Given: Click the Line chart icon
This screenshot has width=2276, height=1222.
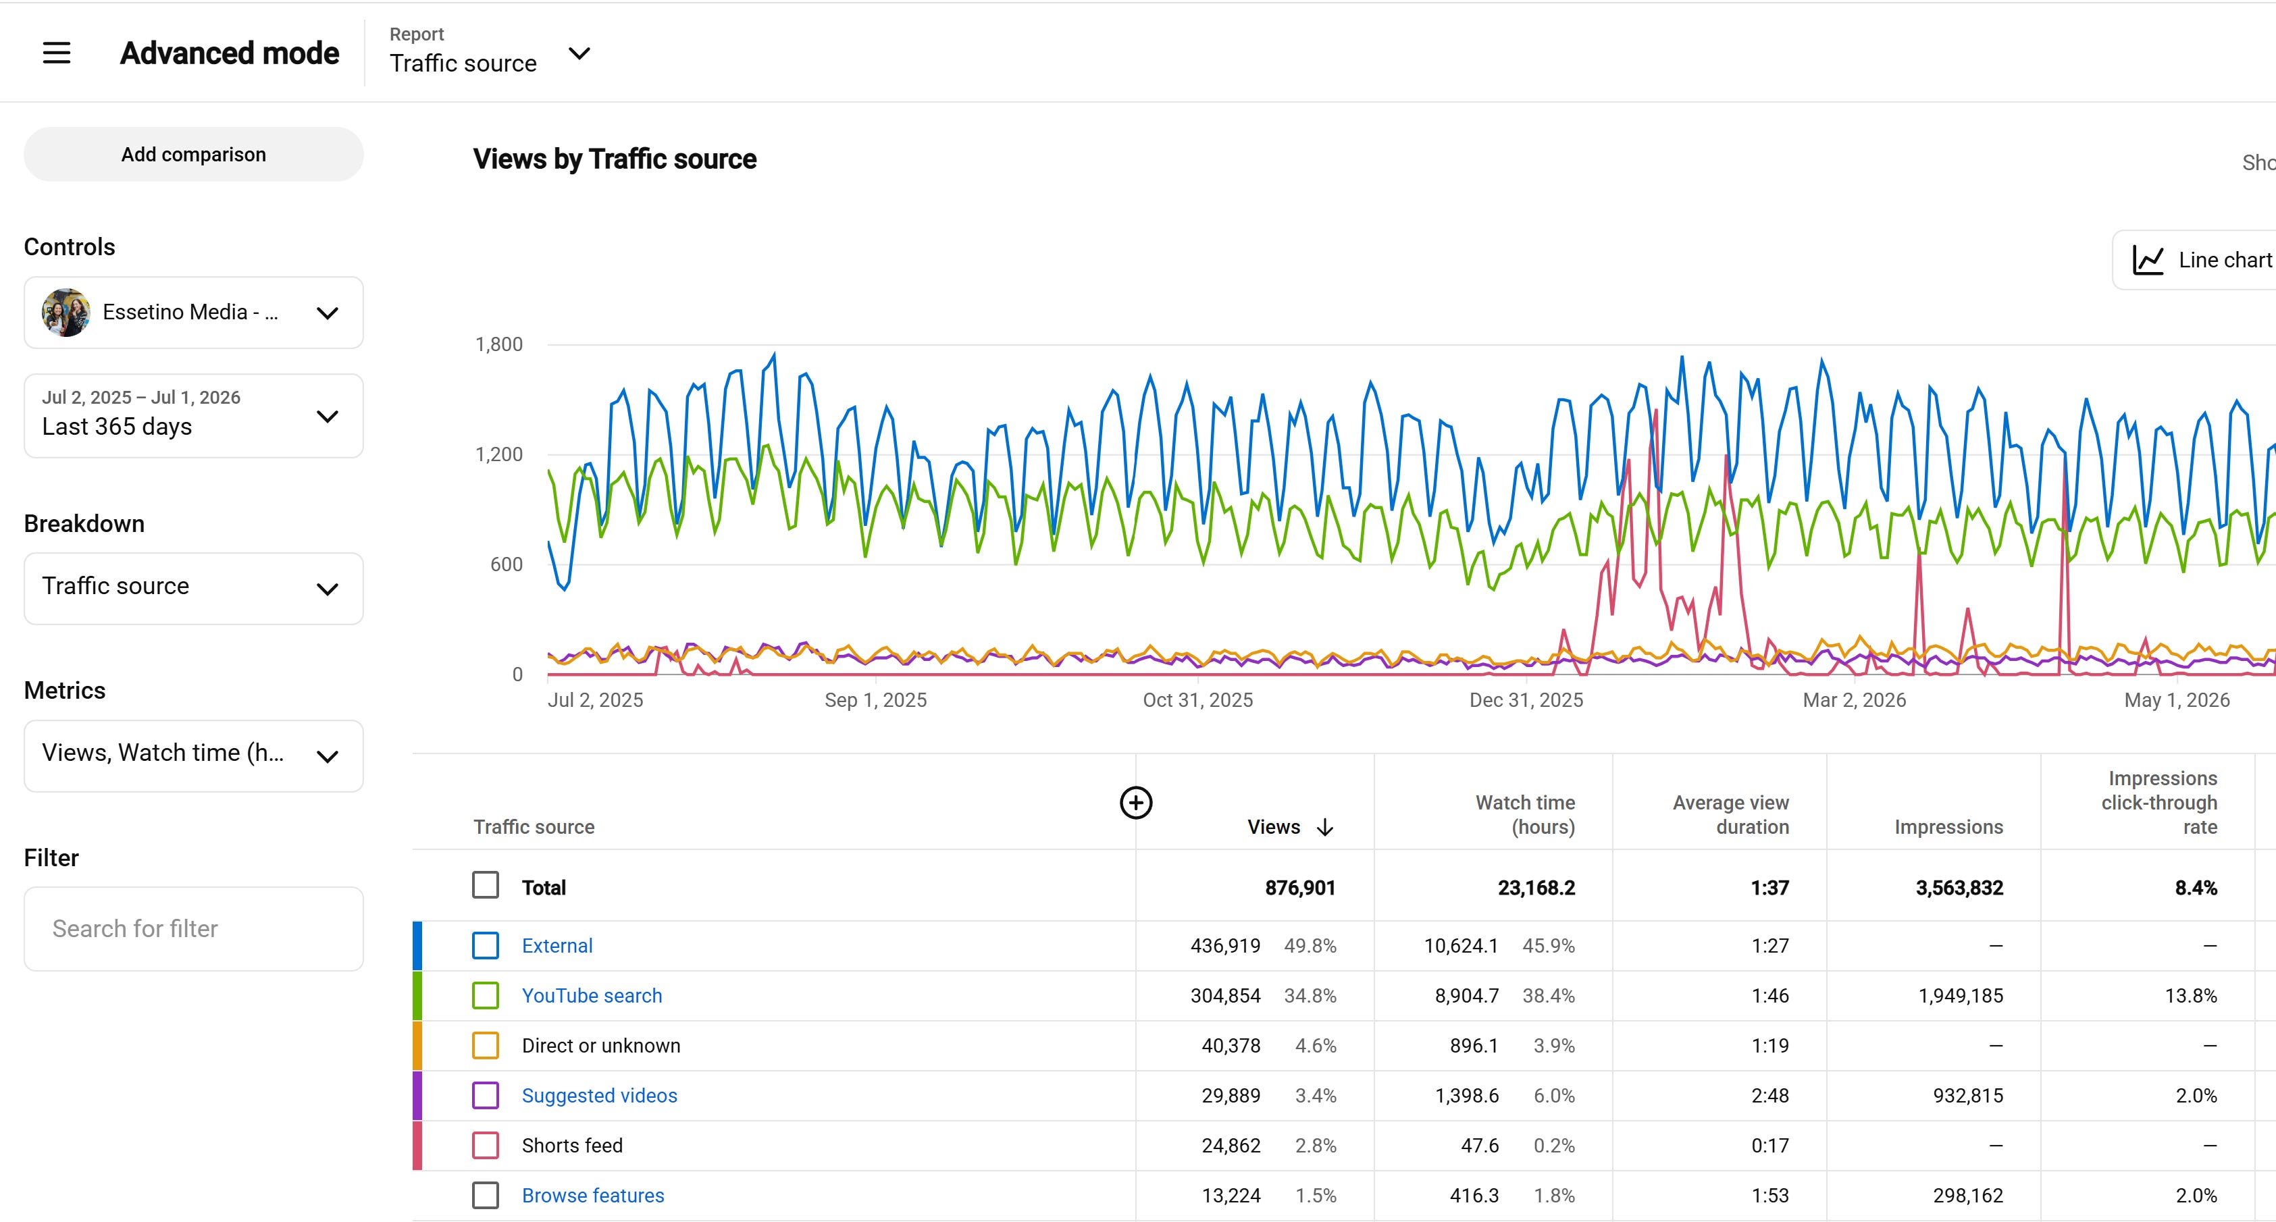Looking at the screenshot, I should [2148, 261].
